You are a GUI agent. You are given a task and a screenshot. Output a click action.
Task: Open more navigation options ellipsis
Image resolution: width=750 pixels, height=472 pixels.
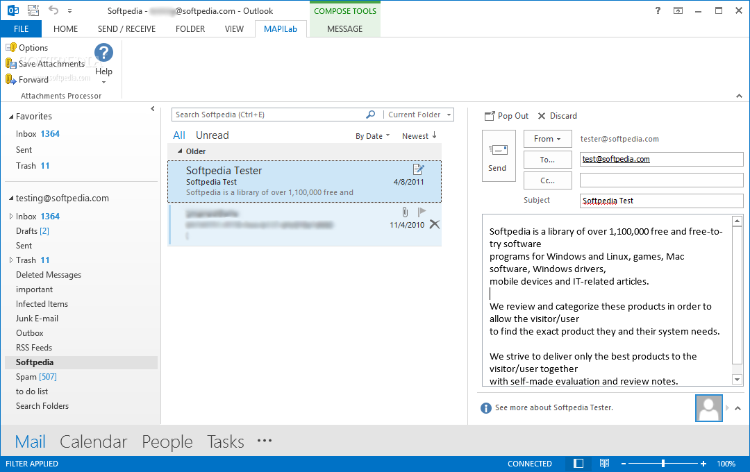(265, 441)
